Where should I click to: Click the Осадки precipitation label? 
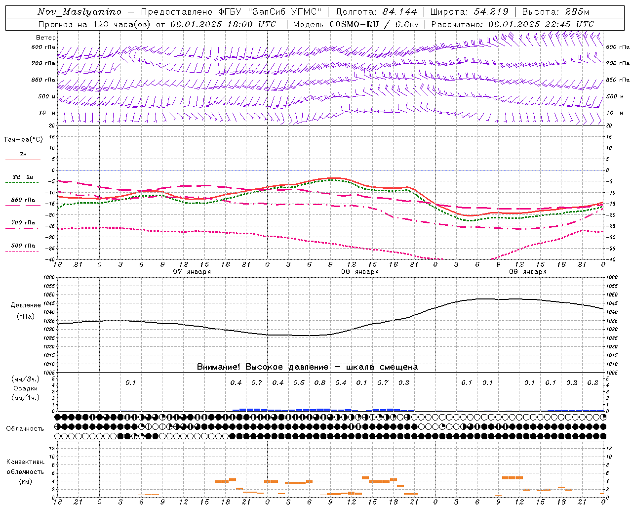26,388
